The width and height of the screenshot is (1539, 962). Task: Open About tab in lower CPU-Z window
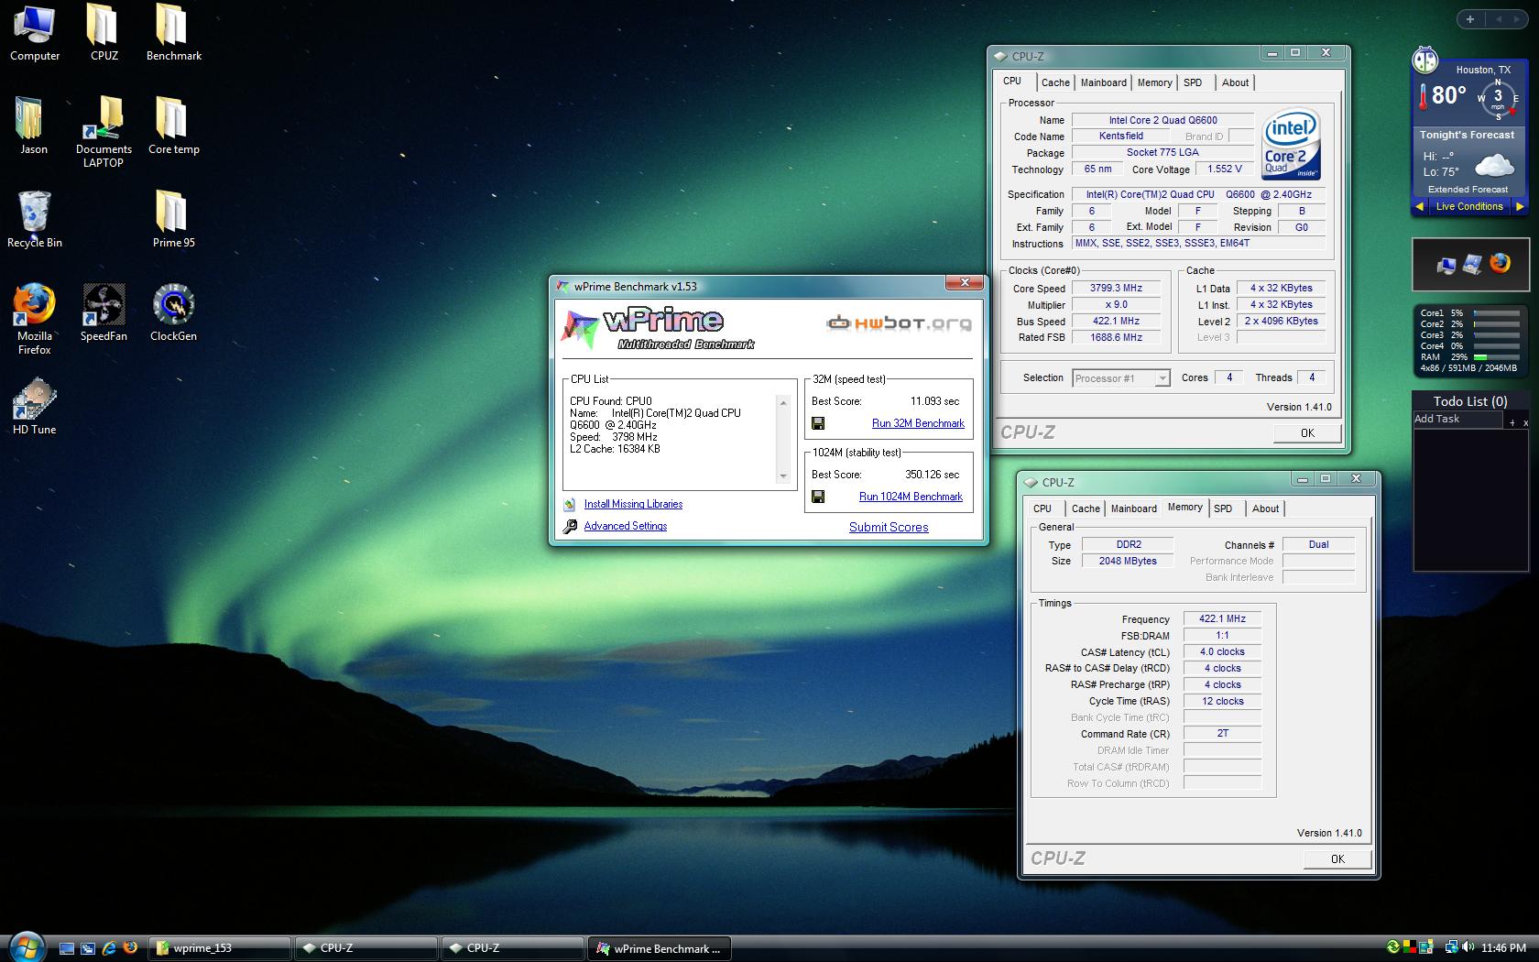(1265, 508)
